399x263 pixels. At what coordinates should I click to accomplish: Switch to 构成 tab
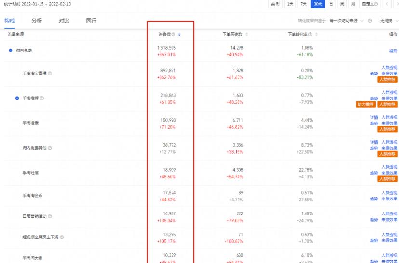point(10,21)
